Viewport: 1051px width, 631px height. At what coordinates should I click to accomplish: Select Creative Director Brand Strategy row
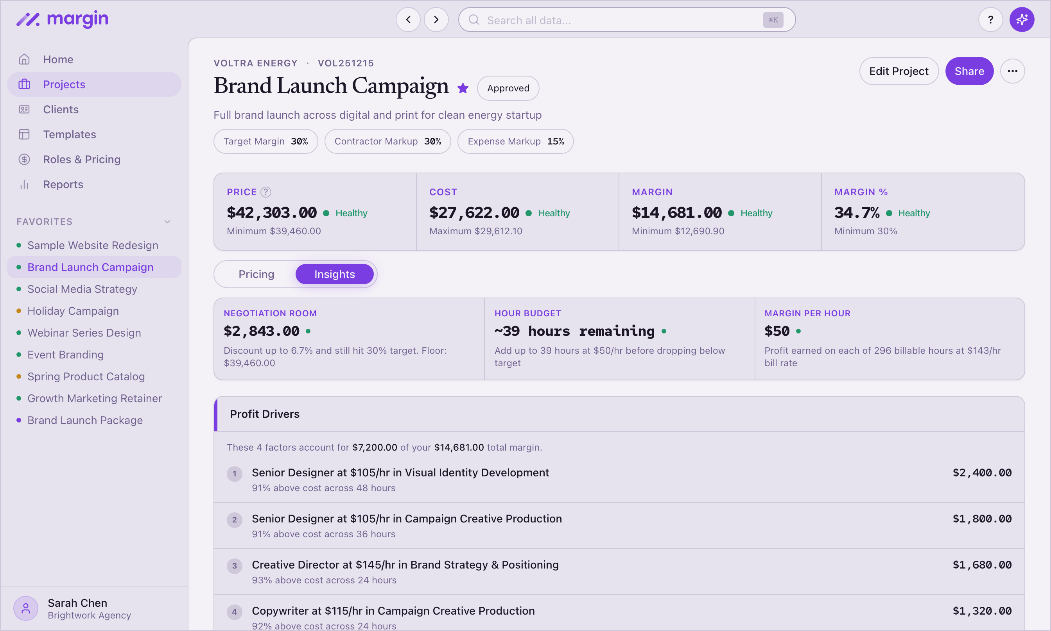click(619, 572)
